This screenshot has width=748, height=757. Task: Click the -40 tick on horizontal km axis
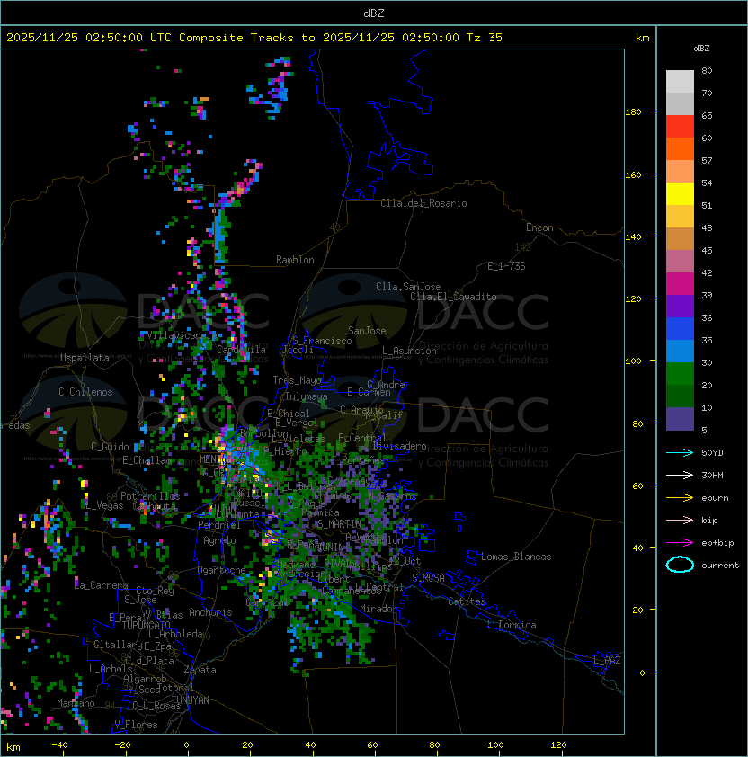(x=60, y=745)
